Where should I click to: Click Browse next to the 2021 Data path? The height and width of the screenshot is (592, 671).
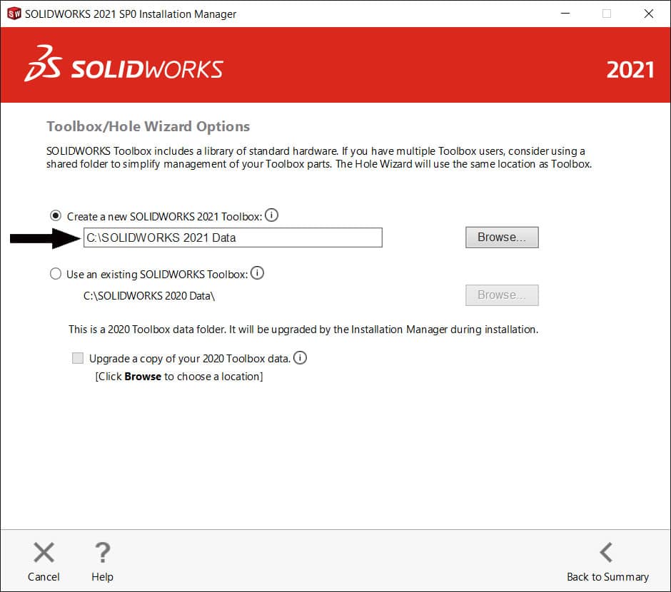point(502,238)
